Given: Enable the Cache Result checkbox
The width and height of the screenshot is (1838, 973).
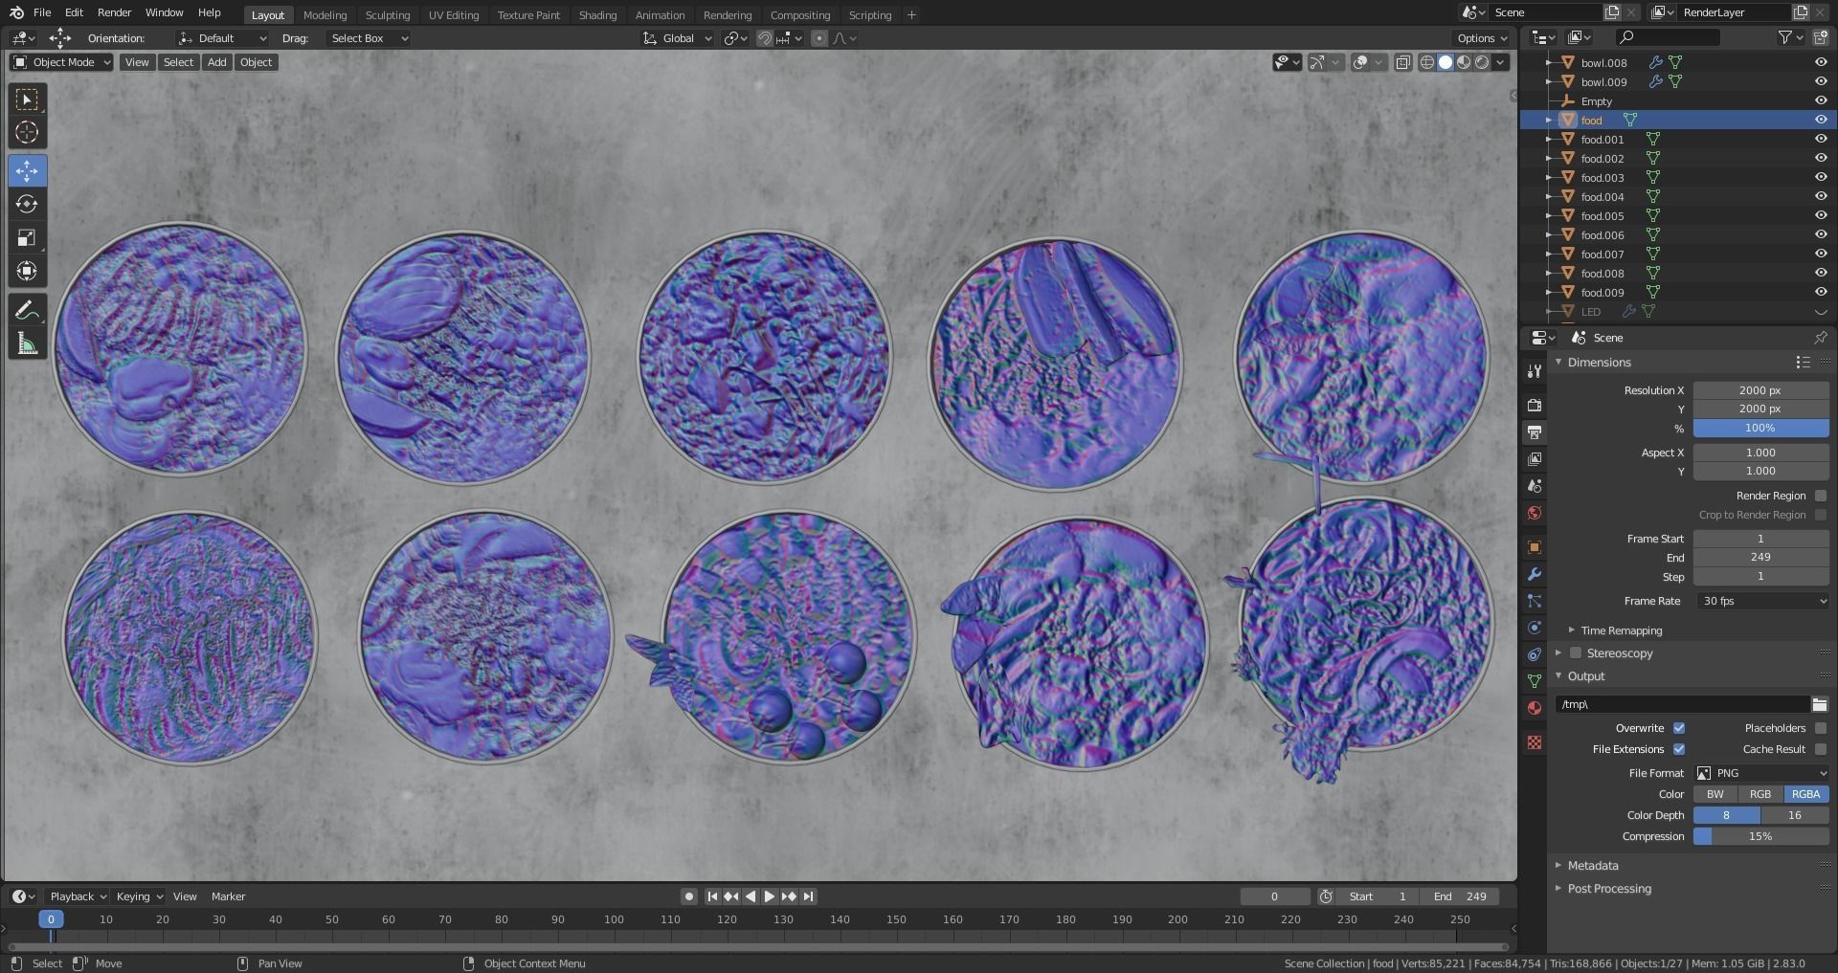Looking at the screenshot, I should tap(1821, 749).
